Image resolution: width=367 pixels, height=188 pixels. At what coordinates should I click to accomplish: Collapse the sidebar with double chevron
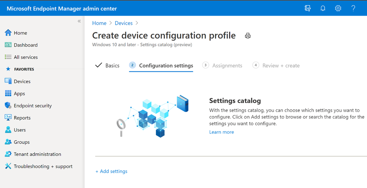[79, 21]
